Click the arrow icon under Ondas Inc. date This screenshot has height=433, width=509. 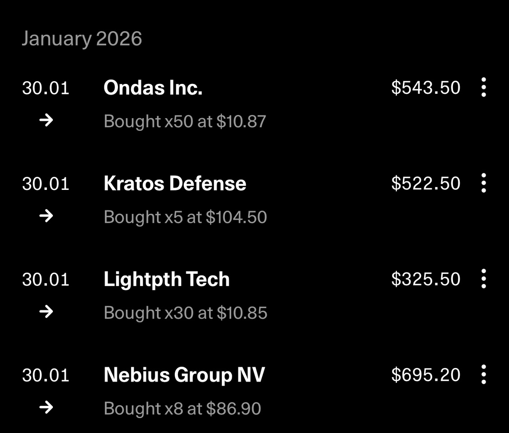tap(46, 120)
